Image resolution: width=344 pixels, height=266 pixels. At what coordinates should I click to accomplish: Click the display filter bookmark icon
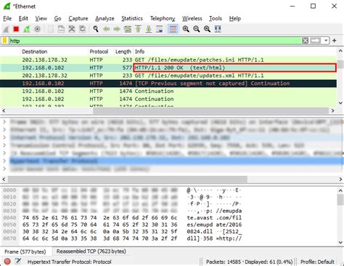[4, 41]
